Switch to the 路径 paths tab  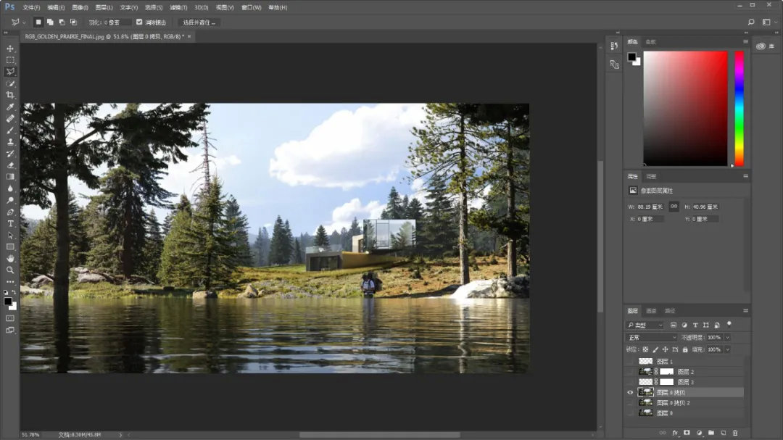point(670,311)
